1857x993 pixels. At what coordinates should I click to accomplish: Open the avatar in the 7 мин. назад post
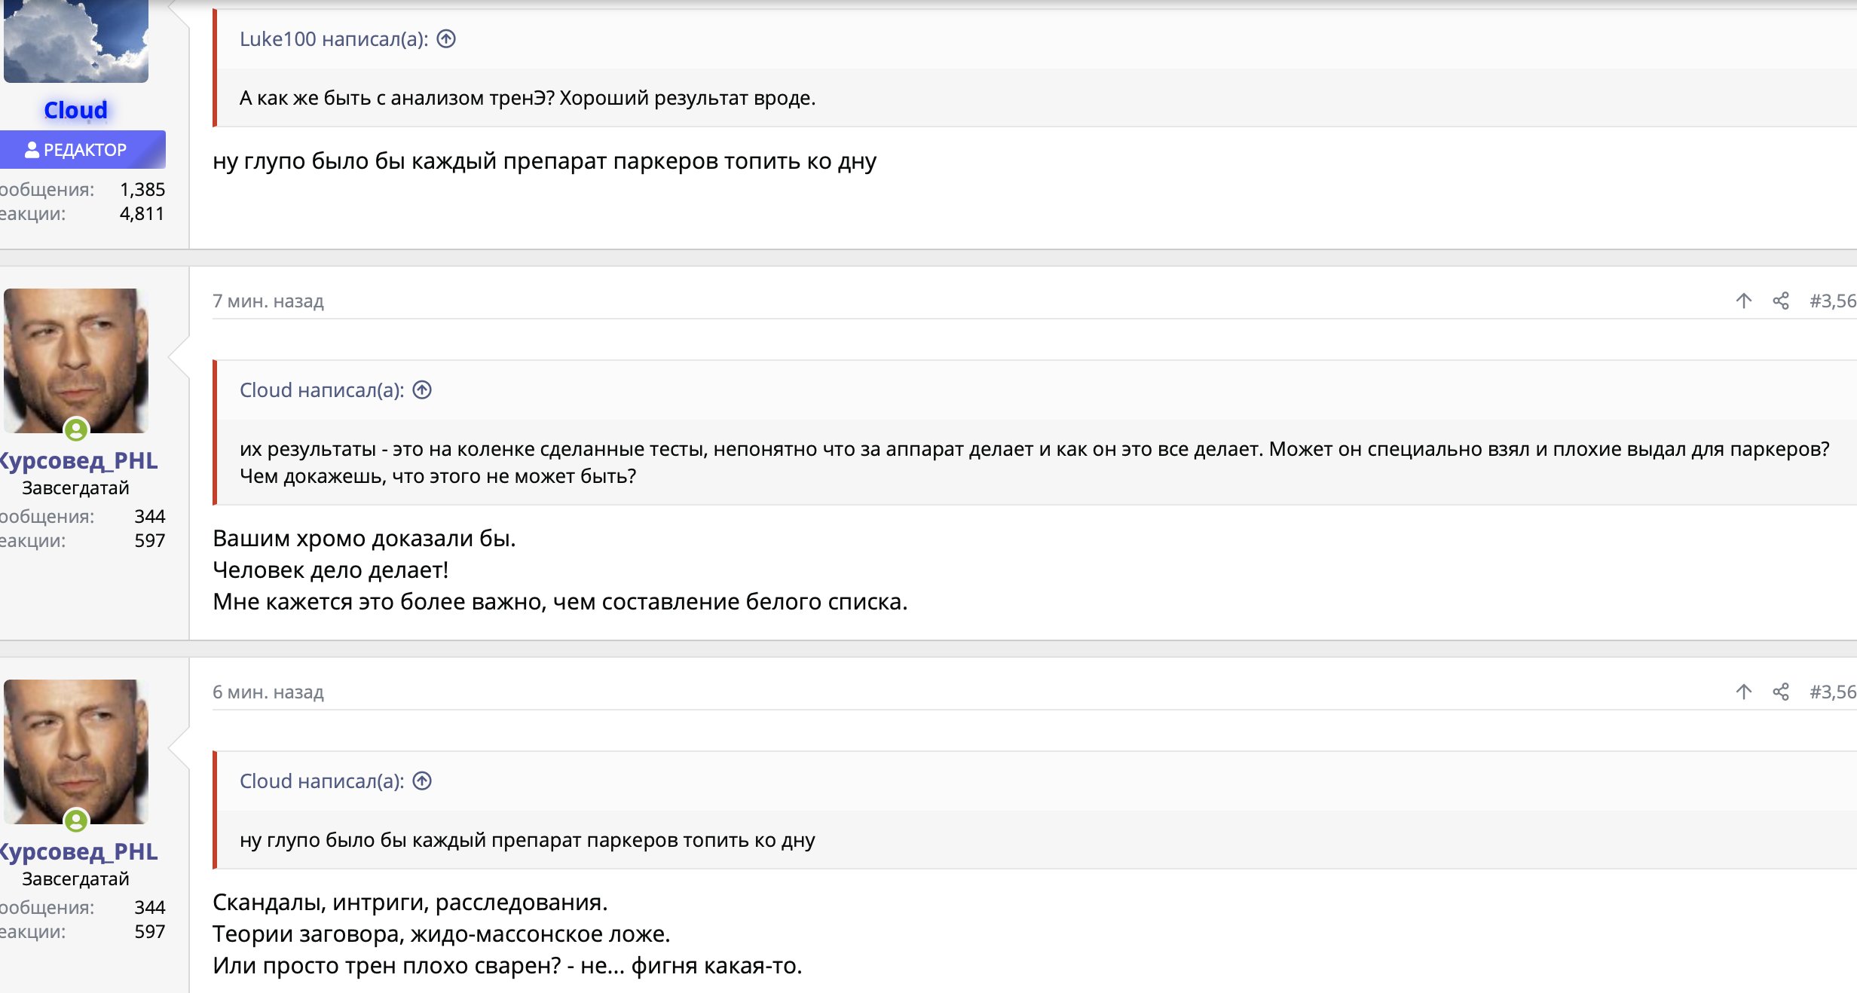point(75,359)
